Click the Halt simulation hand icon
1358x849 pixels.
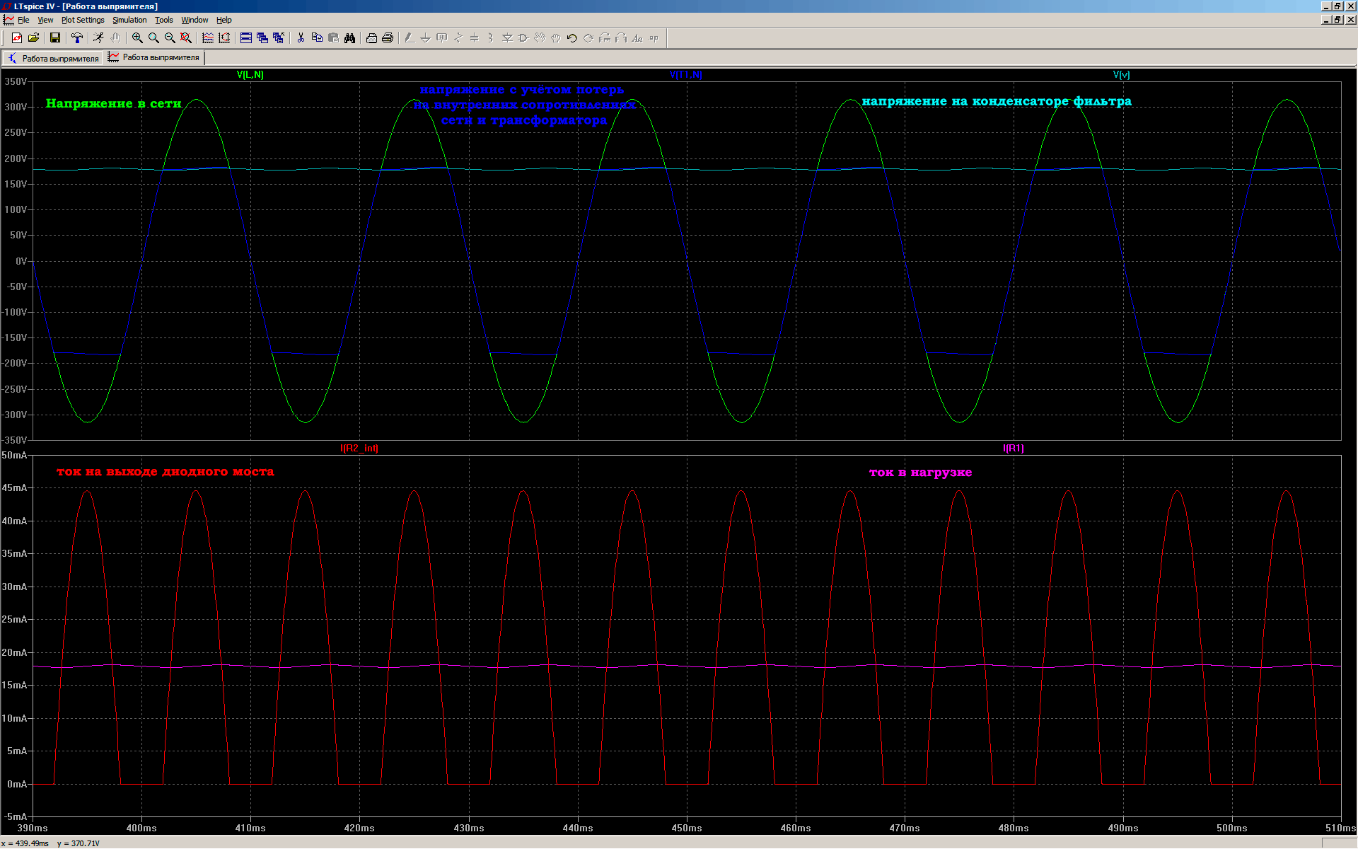(115, 38)
